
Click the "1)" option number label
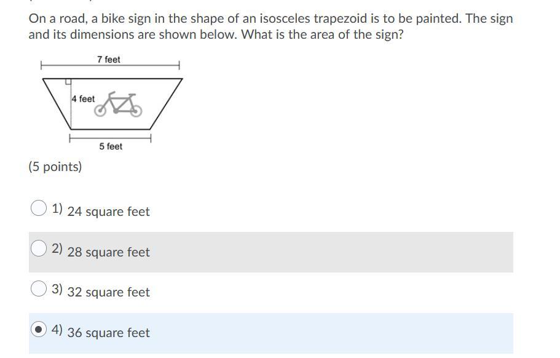coord(57,209)
